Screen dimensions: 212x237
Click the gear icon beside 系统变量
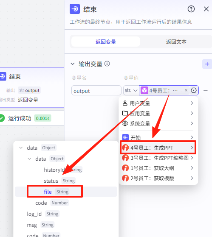click(x=125, y=123)
